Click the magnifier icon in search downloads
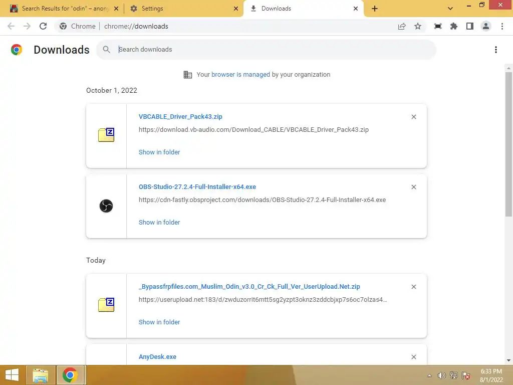This screenshot has width=513, height=385. (x=106, y=50)
